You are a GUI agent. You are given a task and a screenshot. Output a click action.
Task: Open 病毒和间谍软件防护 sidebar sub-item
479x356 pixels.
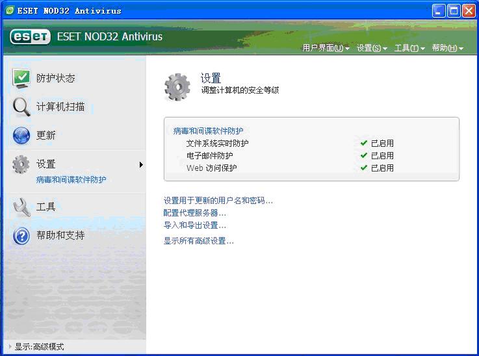[x=71, y=180]
